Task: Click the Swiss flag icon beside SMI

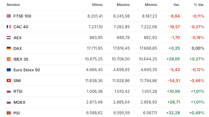Action: 9,81
